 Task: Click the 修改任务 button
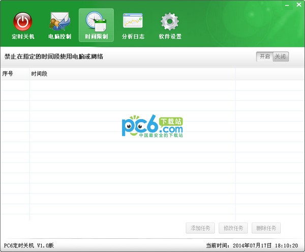coord(233,228)
